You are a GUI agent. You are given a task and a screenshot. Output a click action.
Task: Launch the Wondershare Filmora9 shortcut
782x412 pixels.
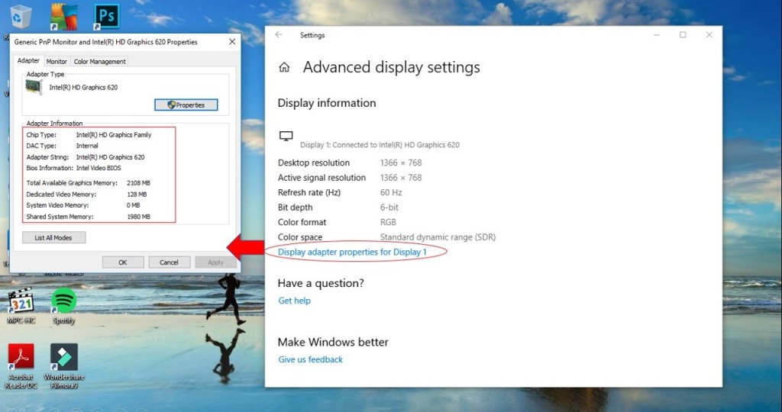pyautogui.click(x=64, y=357)
